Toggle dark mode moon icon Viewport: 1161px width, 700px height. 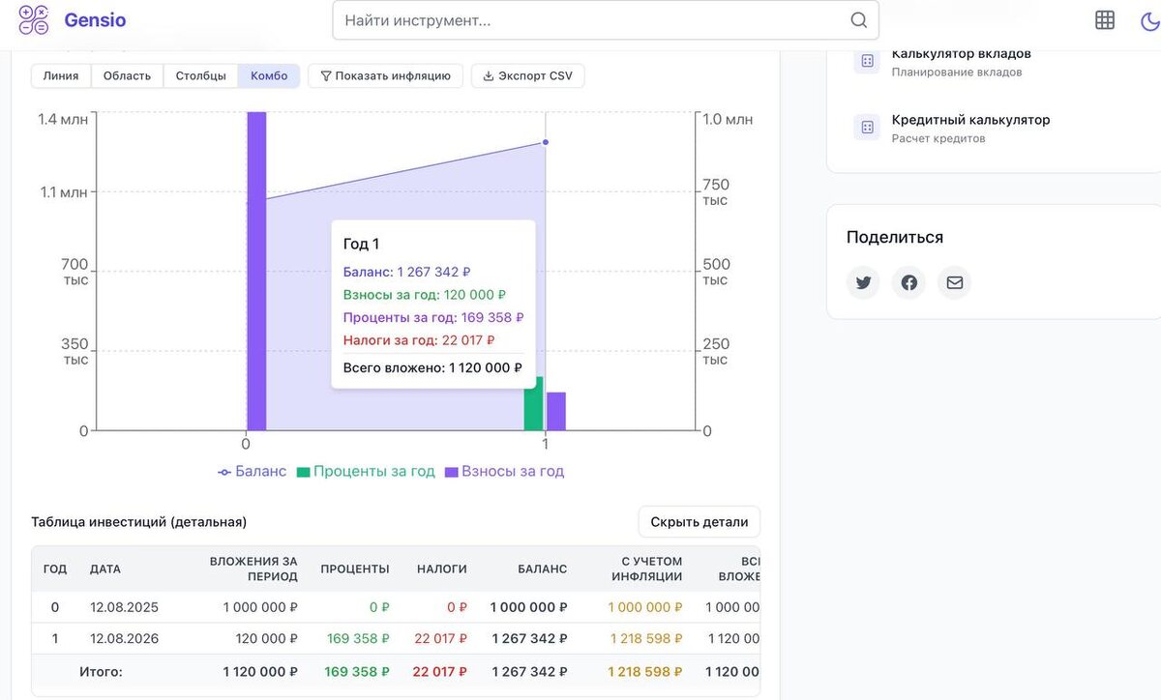point(1150,20)
